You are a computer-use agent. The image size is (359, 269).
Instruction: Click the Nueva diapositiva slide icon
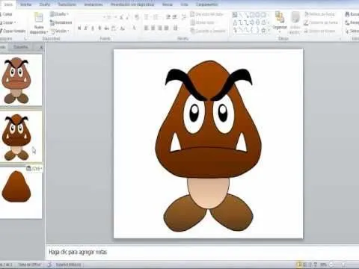39,18
